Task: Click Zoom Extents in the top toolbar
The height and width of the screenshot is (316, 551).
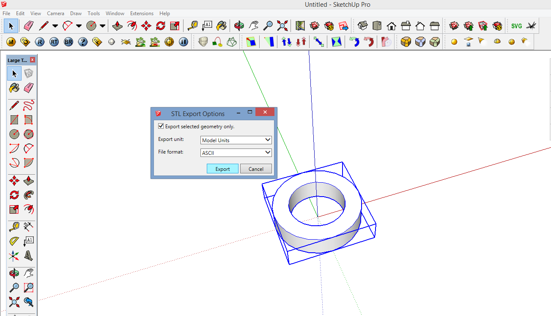Action: [x=282, y=26]
